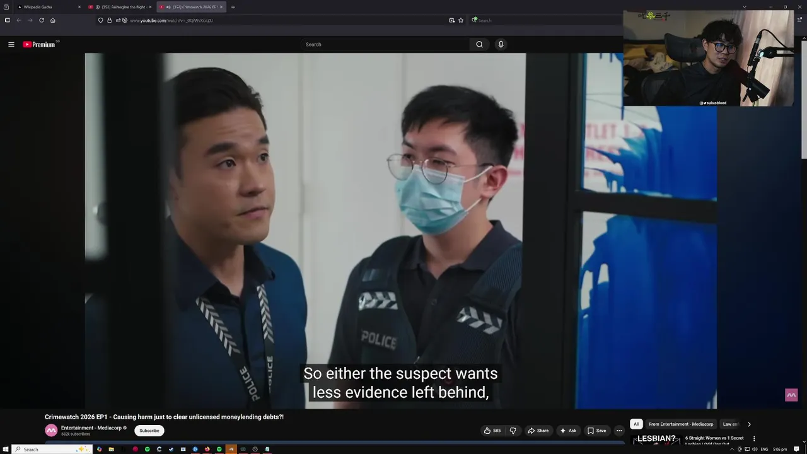Open tab overview button at top-left
The width and height of the screenshot is (807, 454).
tap(6, 7)
